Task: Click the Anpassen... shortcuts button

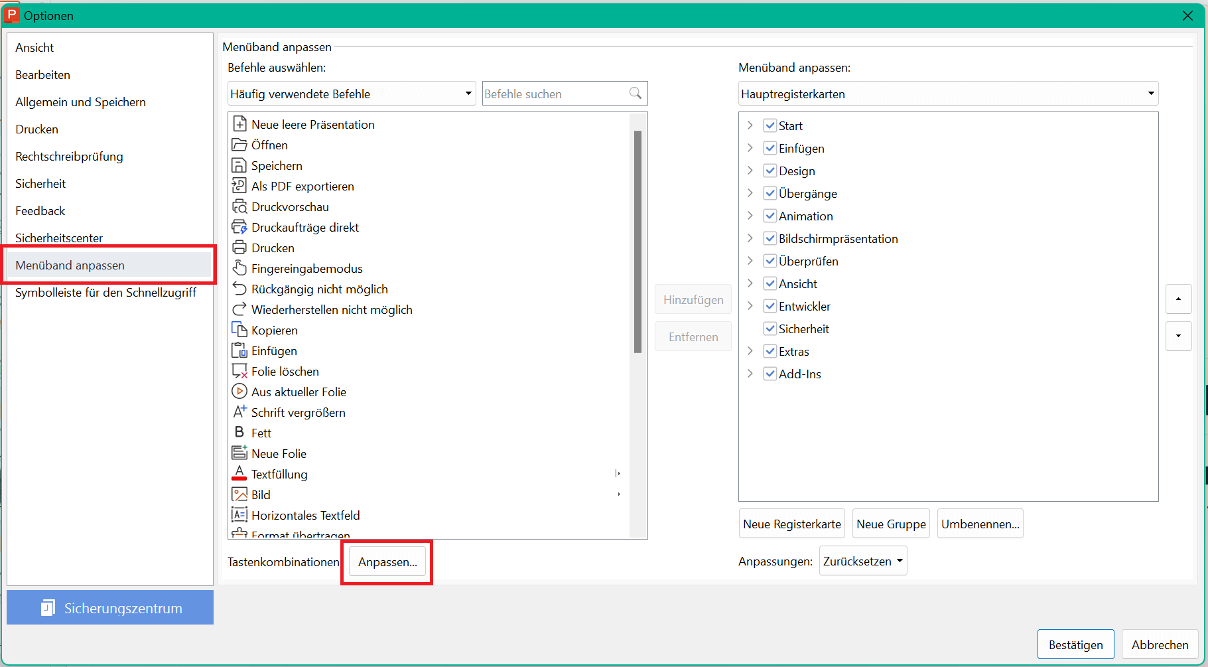Action: 387,562
